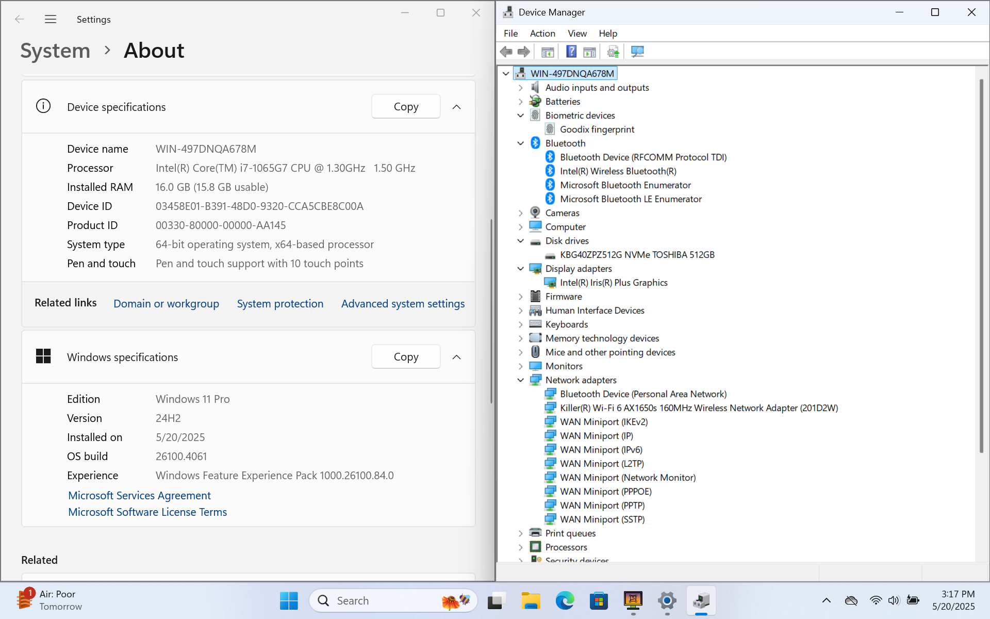Open Domain or workgroup link
This screenshot has width=990, height=619.
click(166, 303)
